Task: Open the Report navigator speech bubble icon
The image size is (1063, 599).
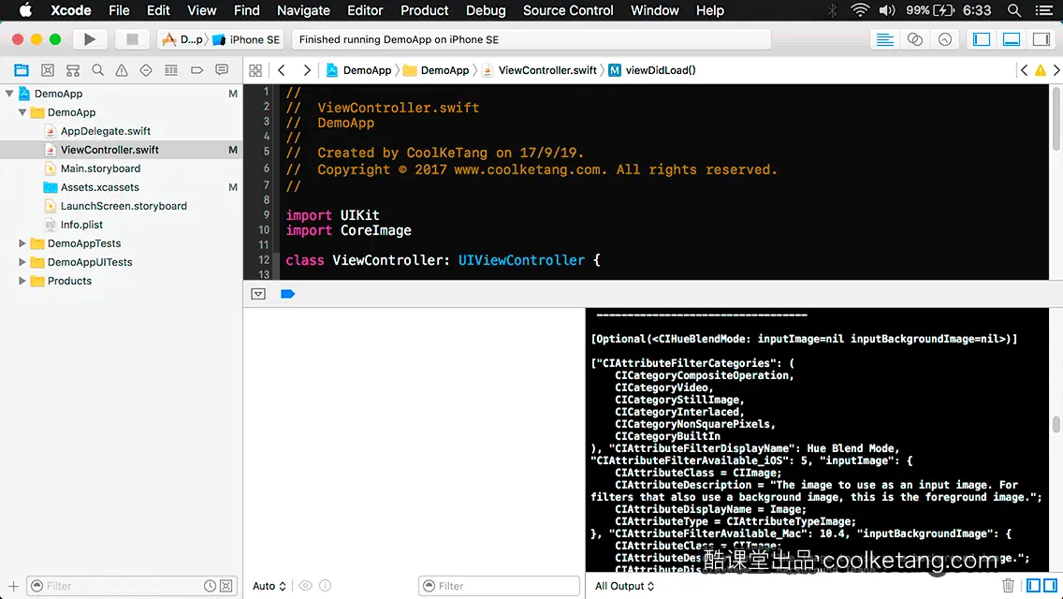Action: (222, 70)
